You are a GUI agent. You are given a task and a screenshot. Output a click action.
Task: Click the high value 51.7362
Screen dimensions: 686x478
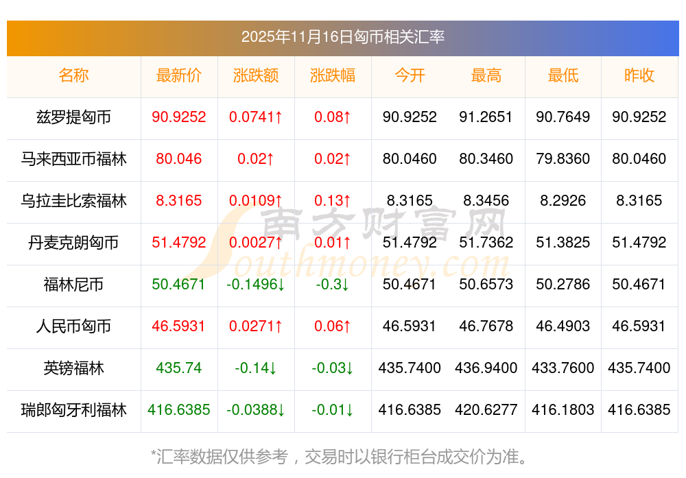(x=486, y=242)
